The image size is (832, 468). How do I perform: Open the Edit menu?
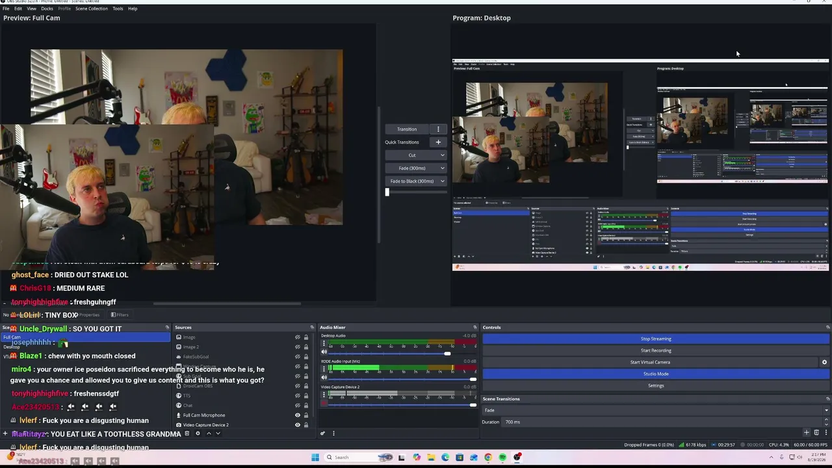[18, 8]
